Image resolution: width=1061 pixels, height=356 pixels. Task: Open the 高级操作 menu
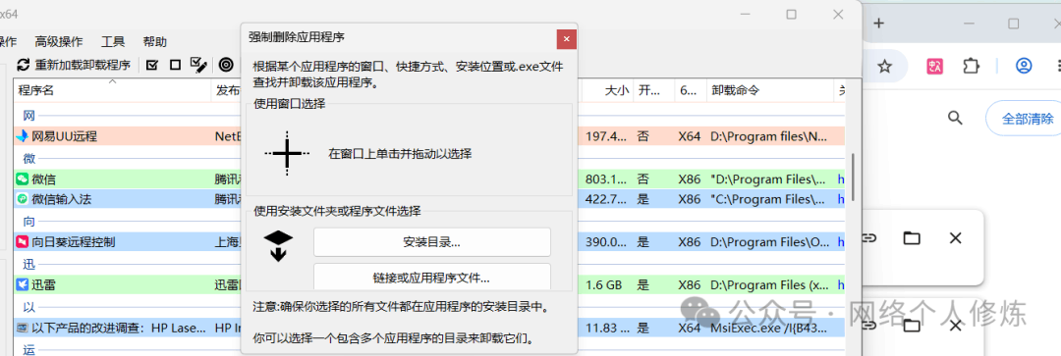pyautogui.click(x=59, y=42)
